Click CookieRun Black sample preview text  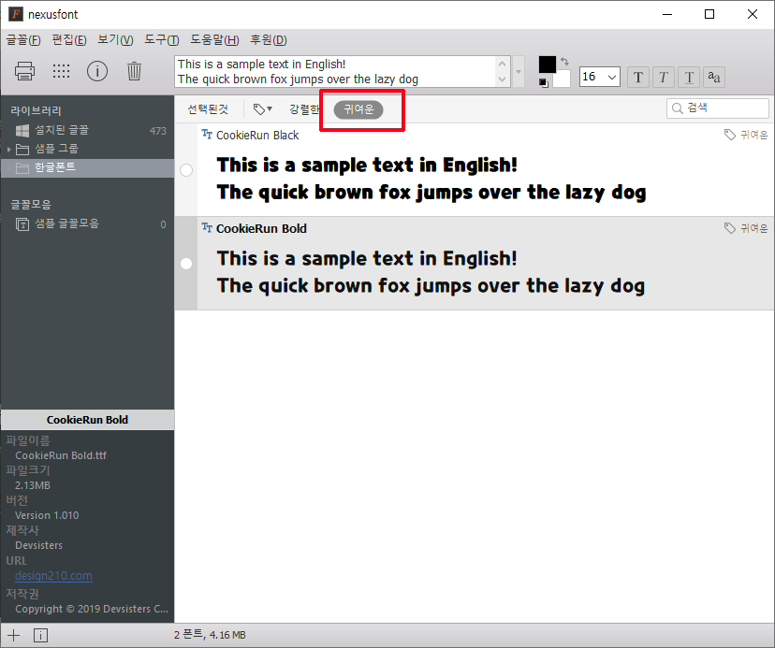[431, 179]
